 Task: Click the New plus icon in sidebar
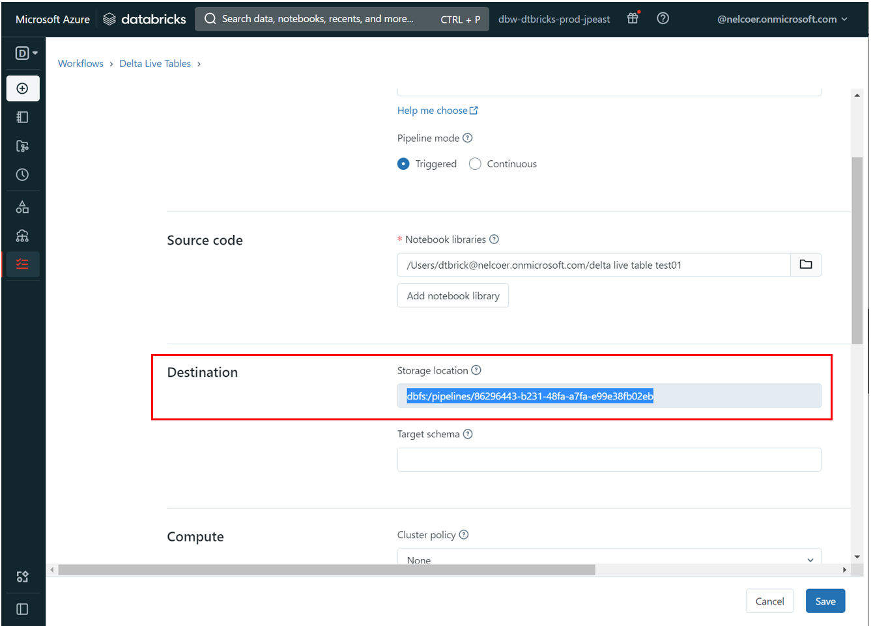[x=23, y=88]
